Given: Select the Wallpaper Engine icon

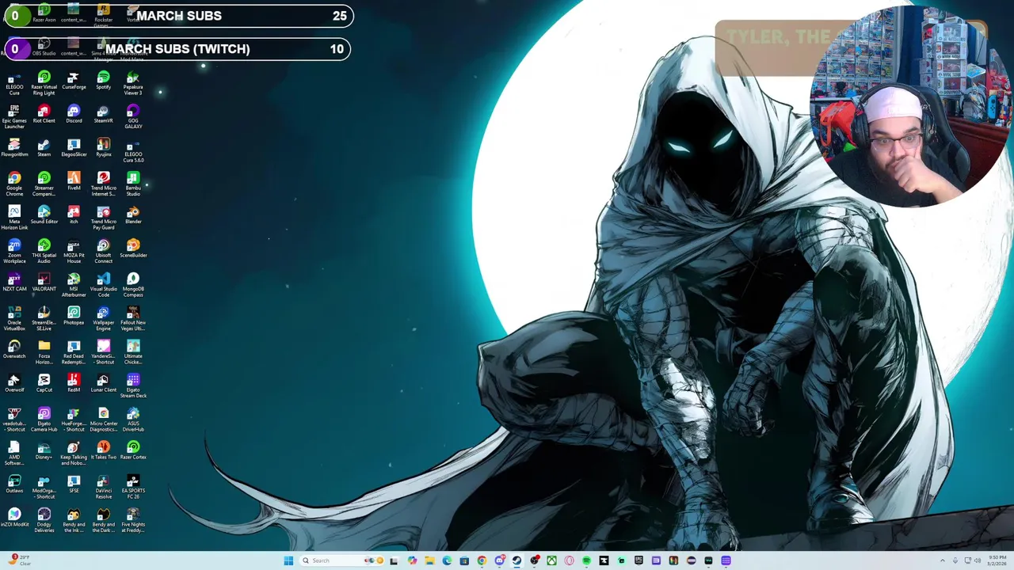Looking at the screenshot, I should coord(103,319).
